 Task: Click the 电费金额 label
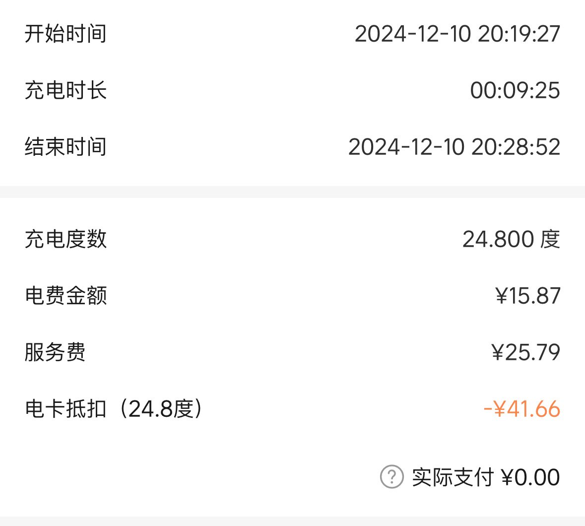click(x=65, y=295)
